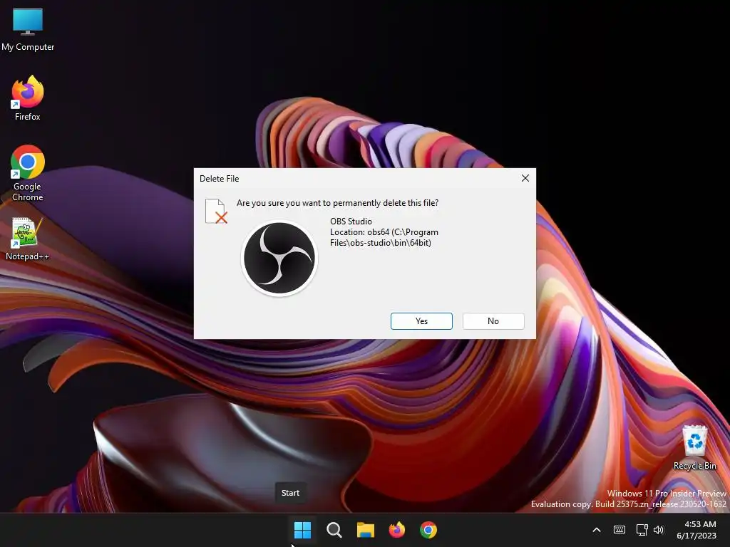
Task: Select the Google Chrome desktop shortcut
Action: click(x=28, y=173)
